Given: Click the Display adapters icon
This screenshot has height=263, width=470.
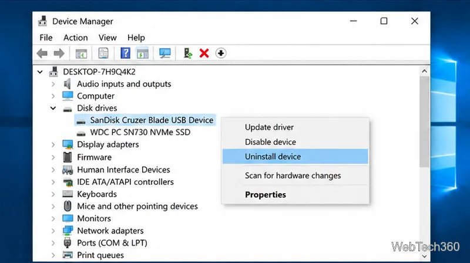Looking at the screenshot, I should tap(68, 144).
